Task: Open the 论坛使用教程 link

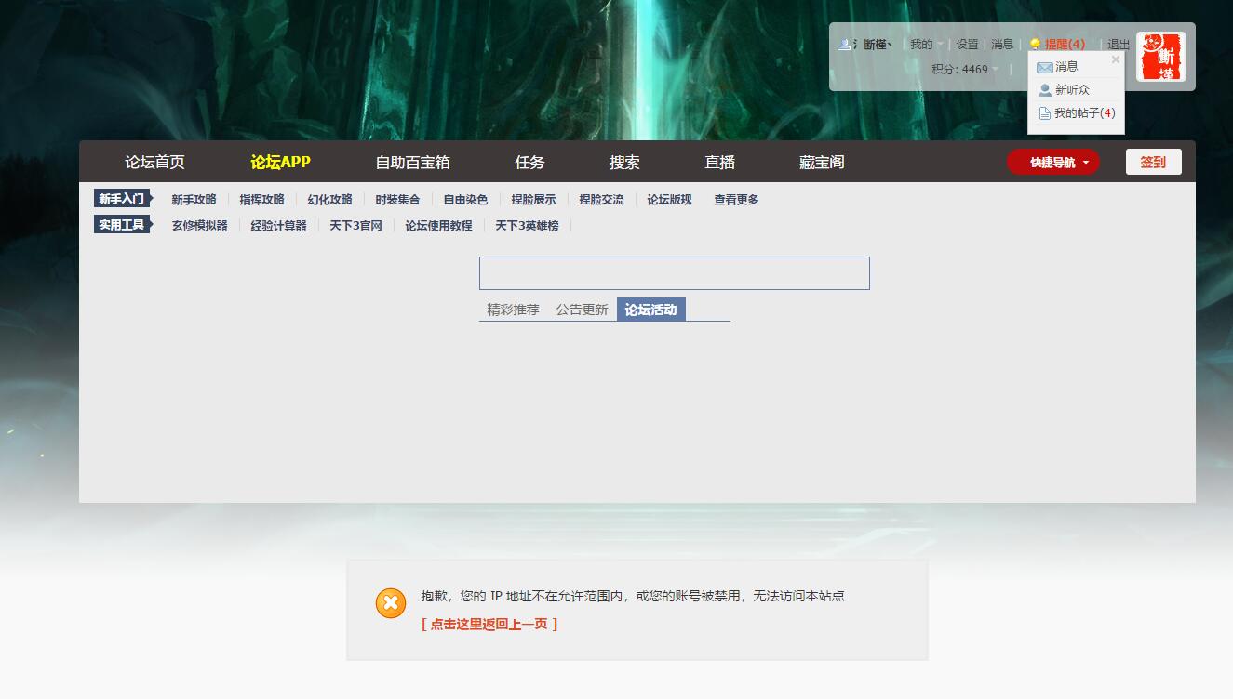Action: coord(438,226)
